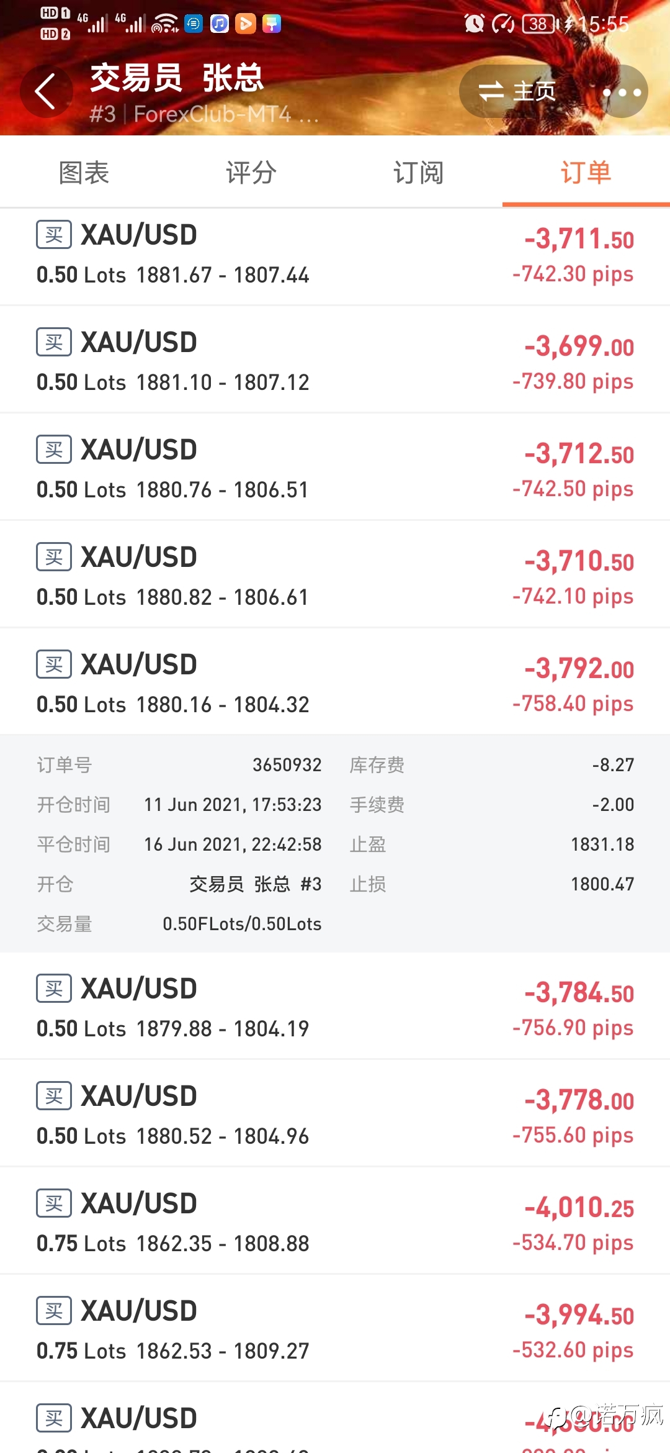
Task: Expand the order 1880.82 - 1806.61 row
Action: click(x=335, y=575)
